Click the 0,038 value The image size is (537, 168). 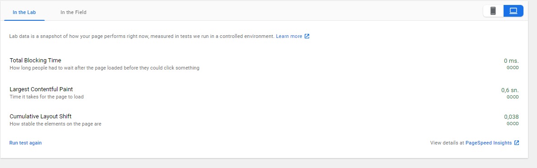click(511, 117)
